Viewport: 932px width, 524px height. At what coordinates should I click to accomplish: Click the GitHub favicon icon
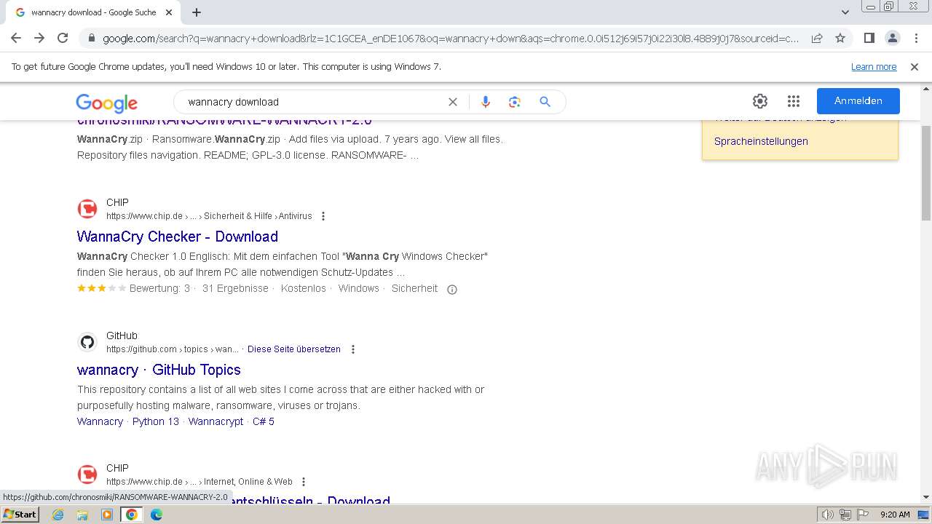coord(87,342)
